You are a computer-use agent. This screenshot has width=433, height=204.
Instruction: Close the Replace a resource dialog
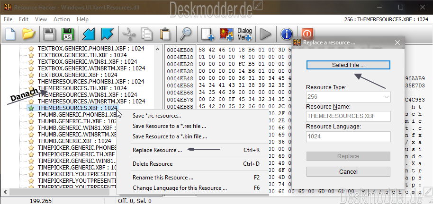pyautogui.click(x=397, y=42)
